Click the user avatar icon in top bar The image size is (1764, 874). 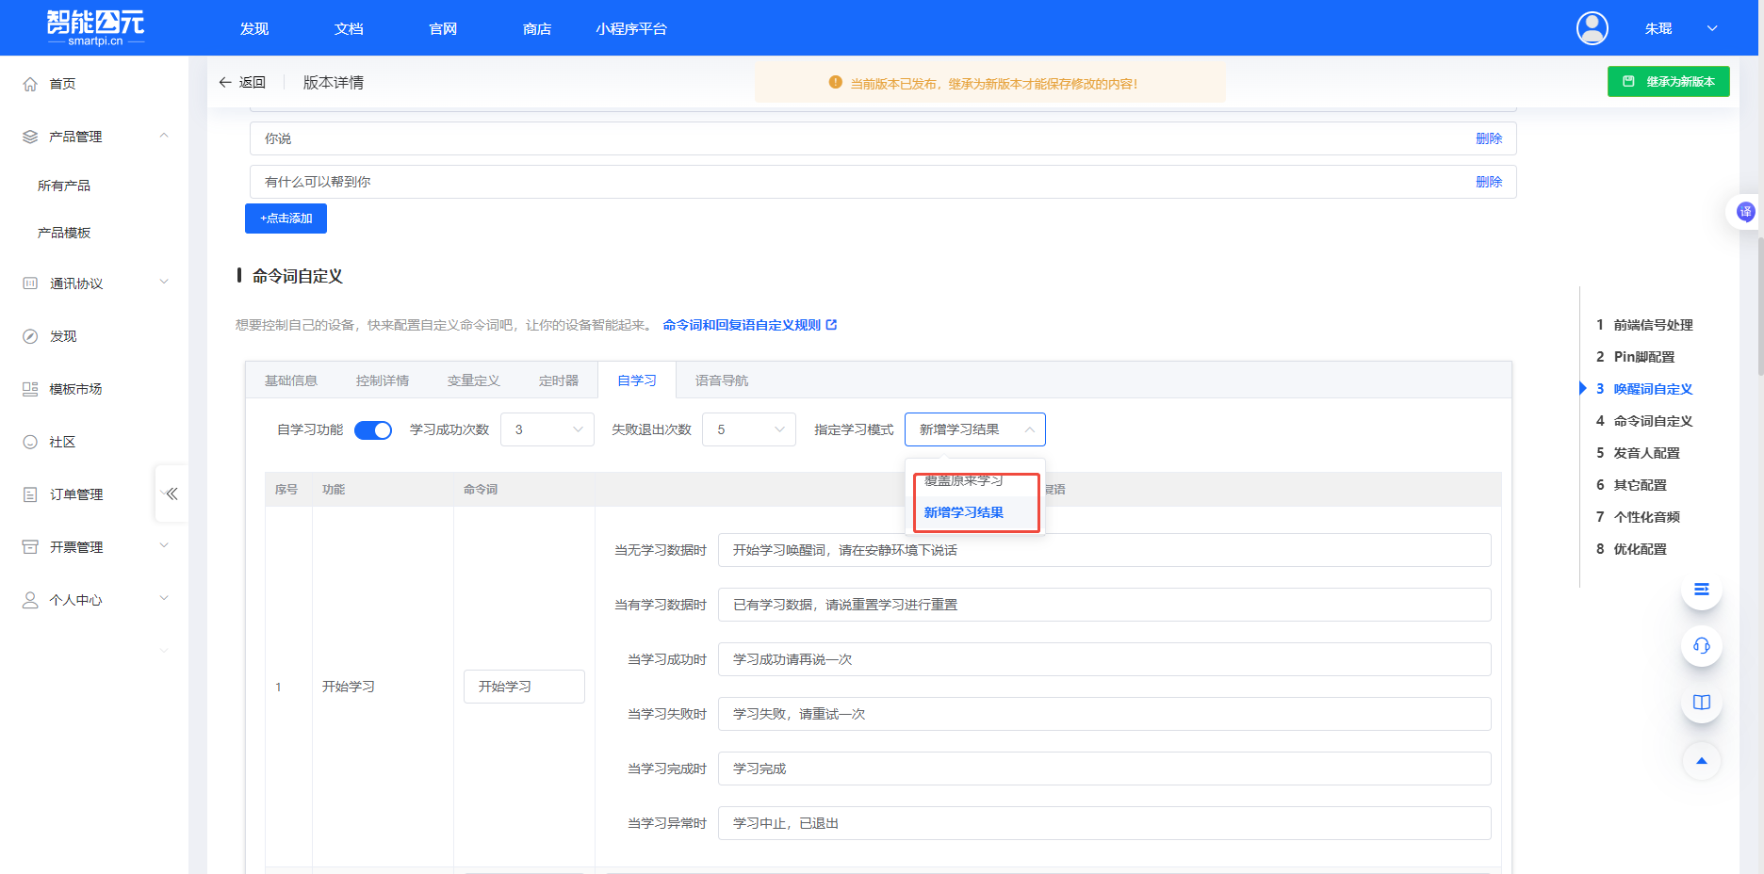(x=1592, y=28)
